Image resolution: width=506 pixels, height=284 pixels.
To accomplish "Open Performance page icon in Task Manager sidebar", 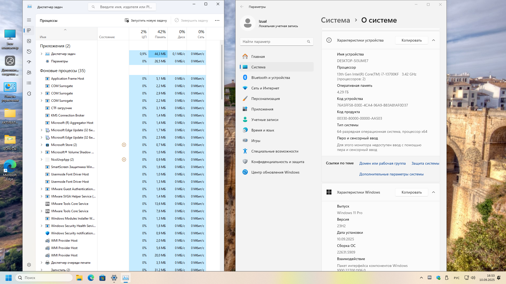I will [x=29, y=41].
